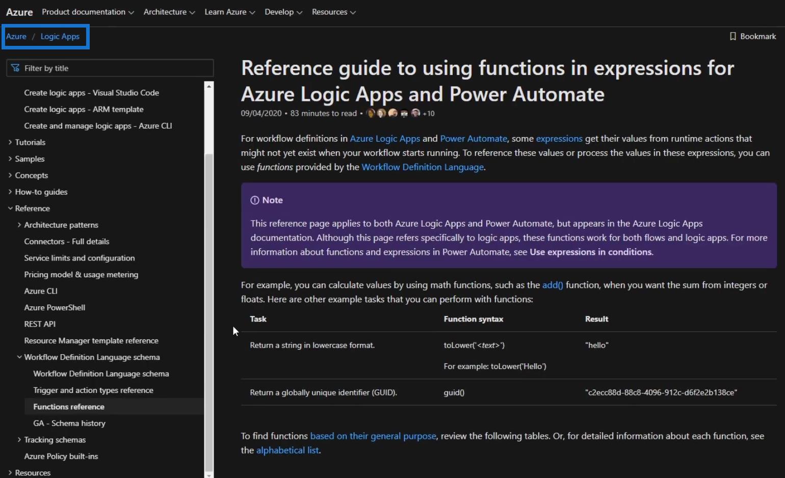The height and width of the screenshot is (478, 785).
Task: Follow the Power Automate link
Action: (x=474, y=139)
